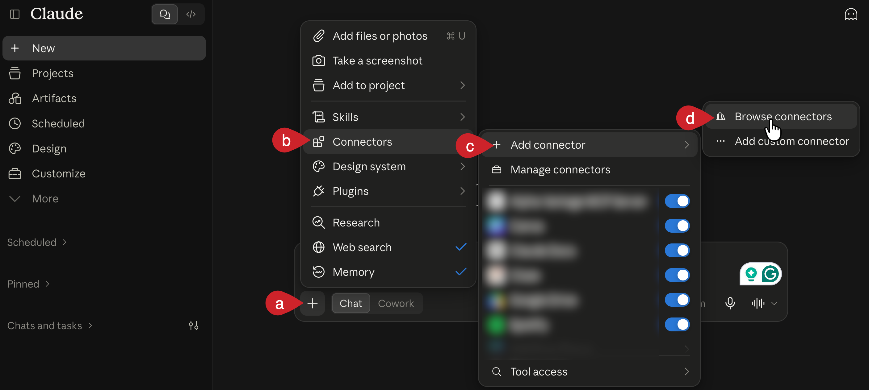Open Artifacts in sidebar
This screenshot has height=390, width=869.
coord(104,98)
